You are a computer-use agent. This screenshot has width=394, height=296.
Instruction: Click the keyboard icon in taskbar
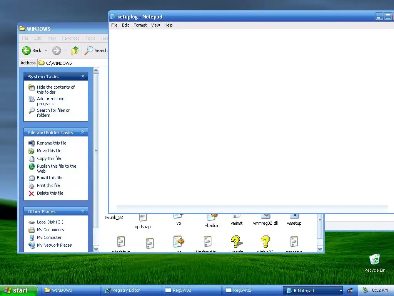[350, 291]
